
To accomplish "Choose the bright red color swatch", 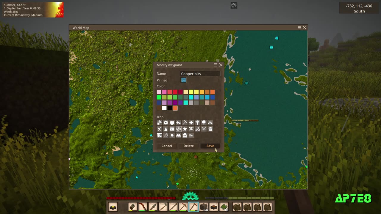I will click(175, 92).
